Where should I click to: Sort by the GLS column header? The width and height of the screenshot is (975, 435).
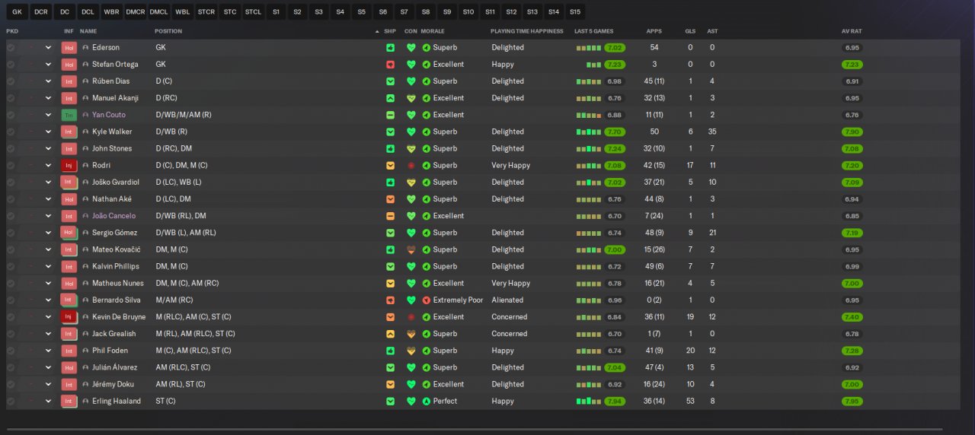point(690,31)
